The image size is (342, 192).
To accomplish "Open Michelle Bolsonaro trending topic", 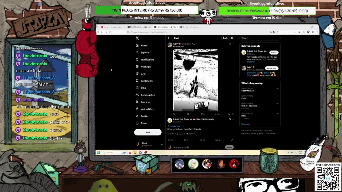I will point(249,106).
